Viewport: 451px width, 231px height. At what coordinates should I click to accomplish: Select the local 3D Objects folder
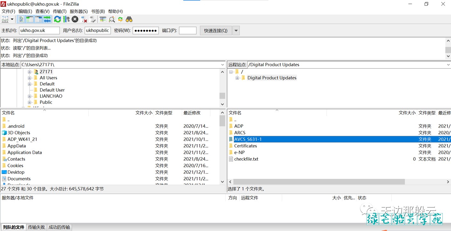pos(19,132)
